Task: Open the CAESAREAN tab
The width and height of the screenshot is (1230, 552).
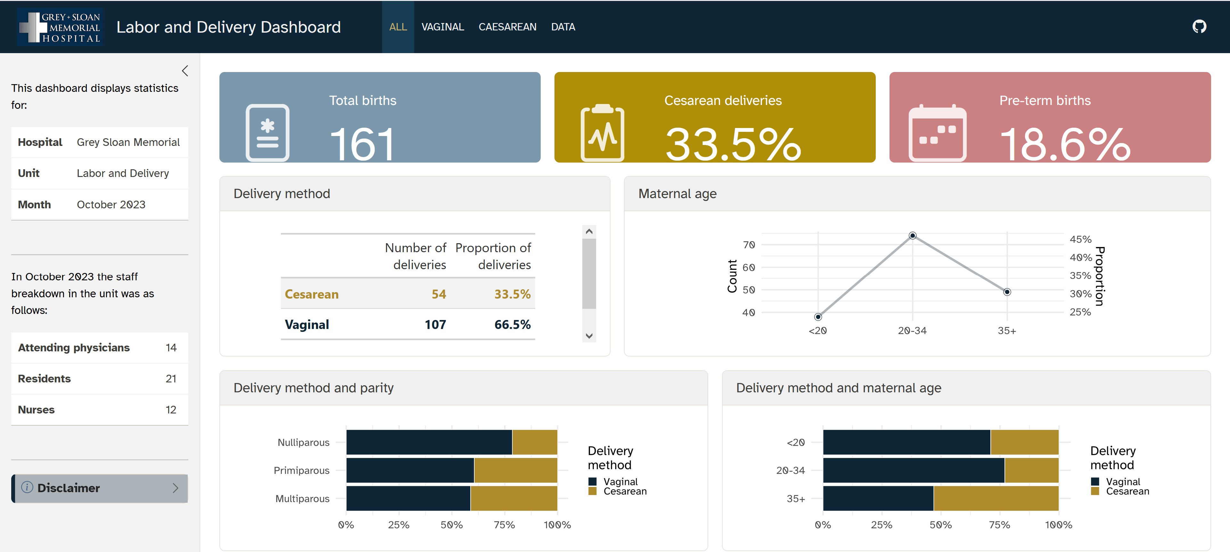Action: 507,27
